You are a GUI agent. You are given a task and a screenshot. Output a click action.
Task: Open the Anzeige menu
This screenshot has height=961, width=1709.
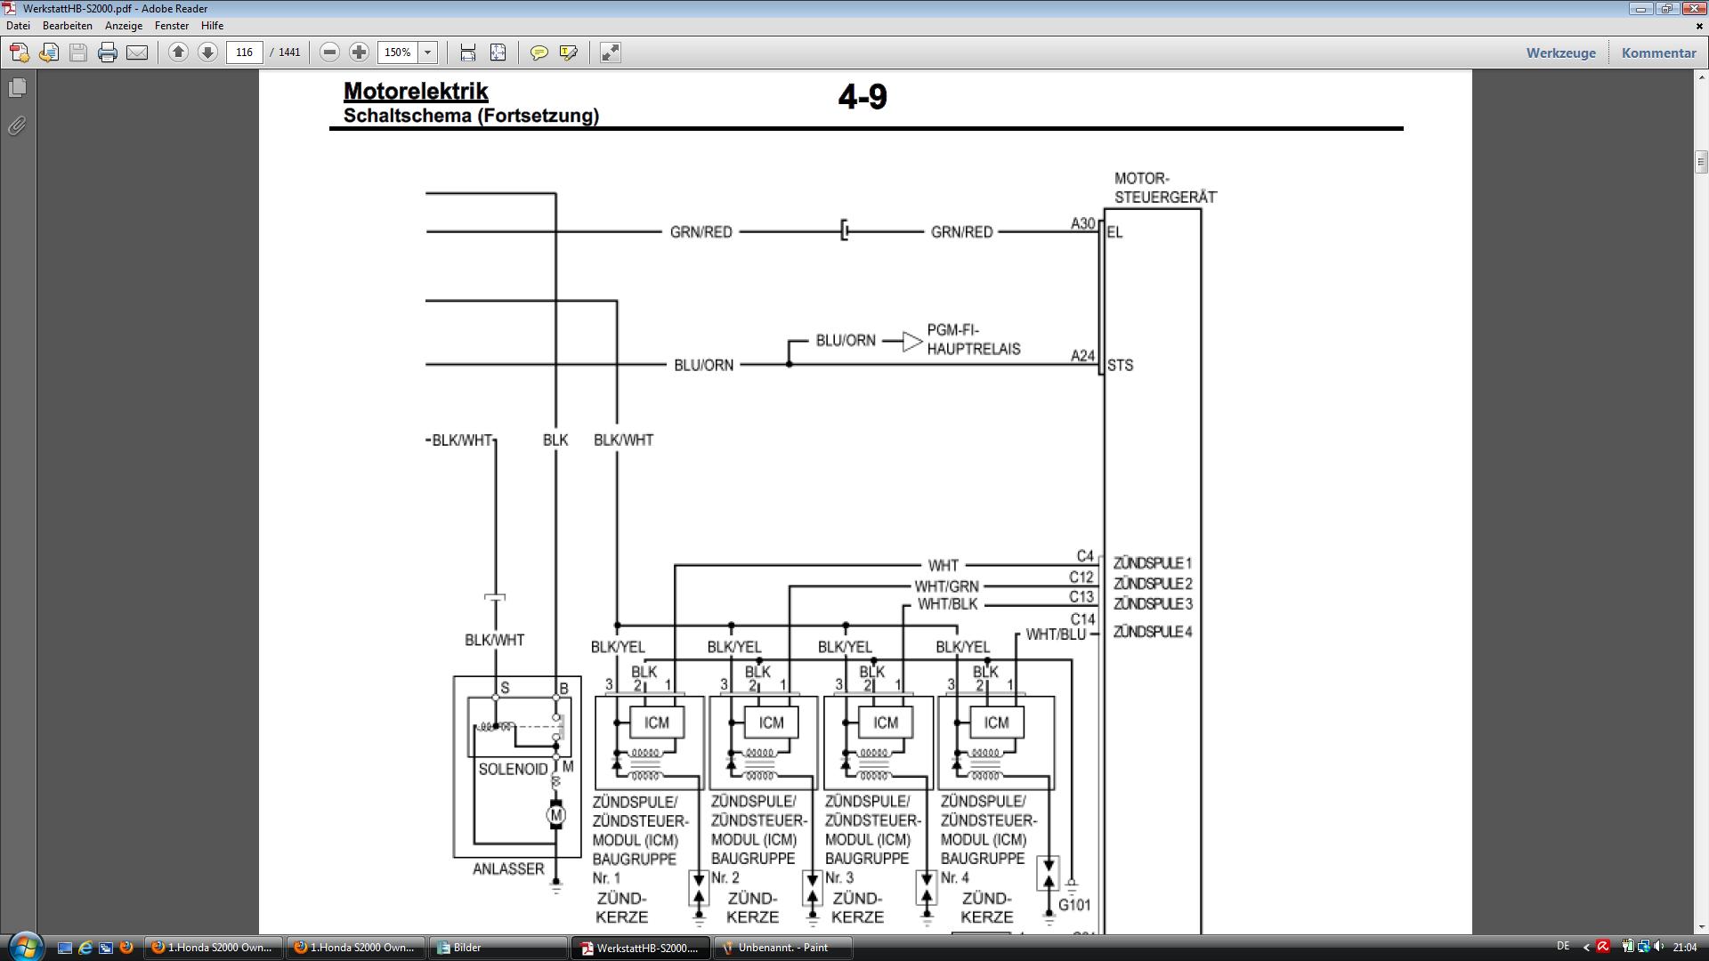[124, 26]
